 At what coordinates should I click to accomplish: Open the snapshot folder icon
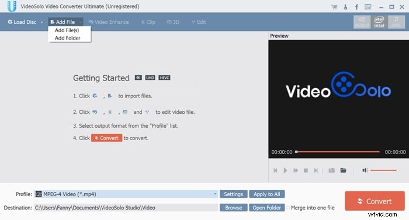(x=344, y=170)
